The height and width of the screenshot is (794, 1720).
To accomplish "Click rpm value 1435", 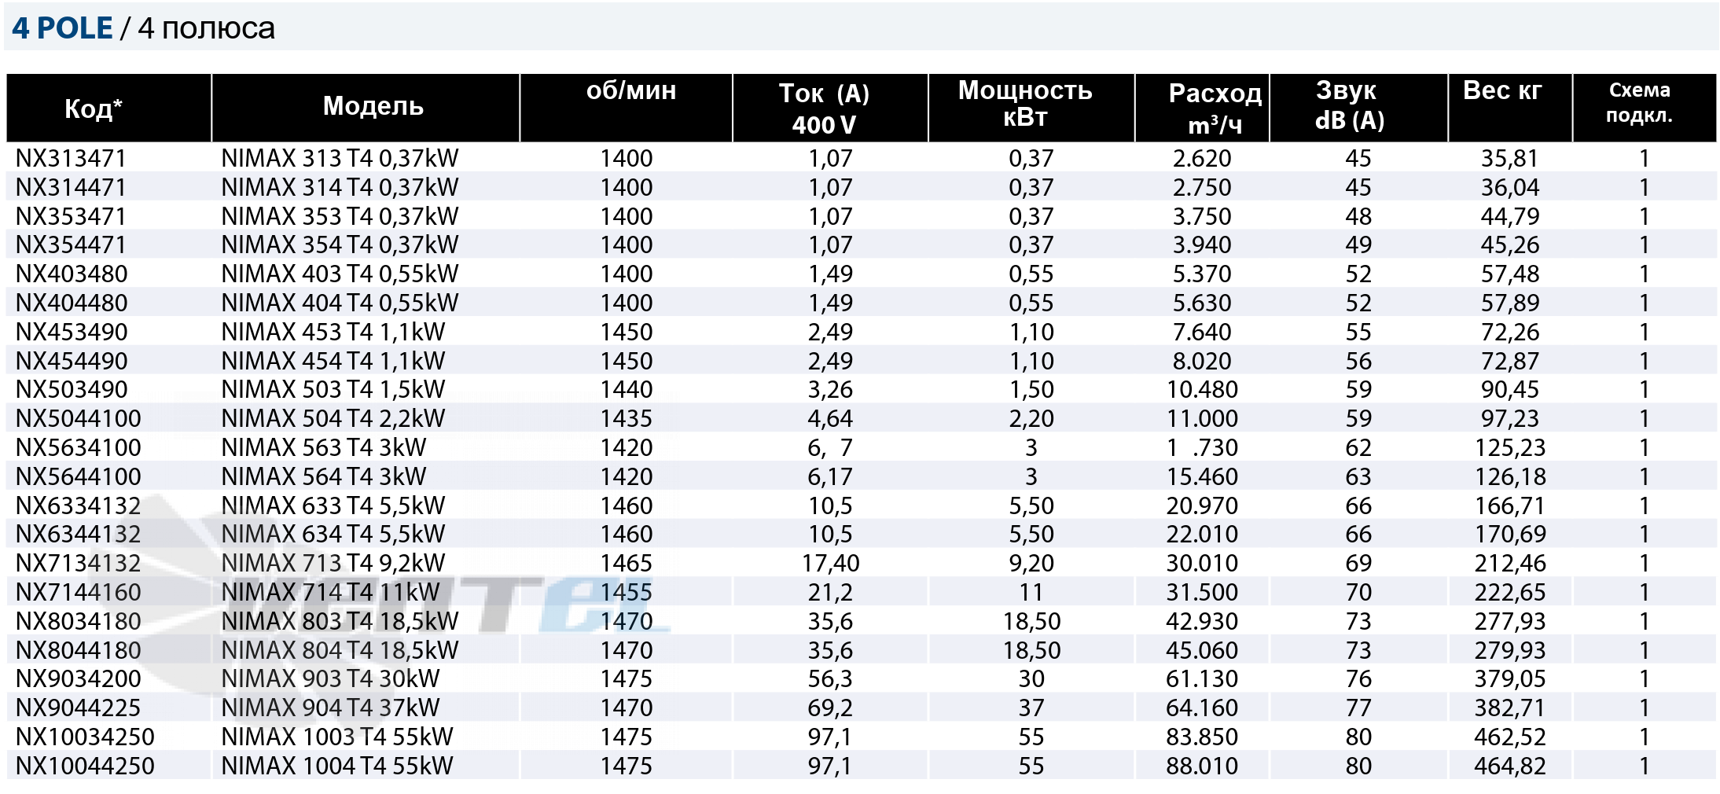I will click(x=627, y=418).
